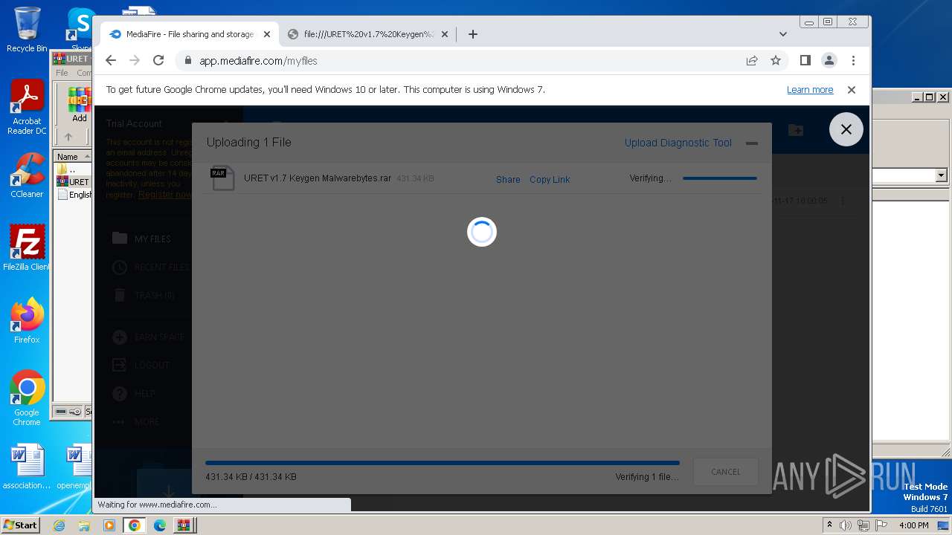This screenshot has height=535, width=952.
Task: Open File menu in WinRAR window
Action: coord(62,73)
